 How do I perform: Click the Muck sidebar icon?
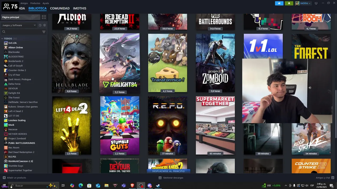point(6,125)
